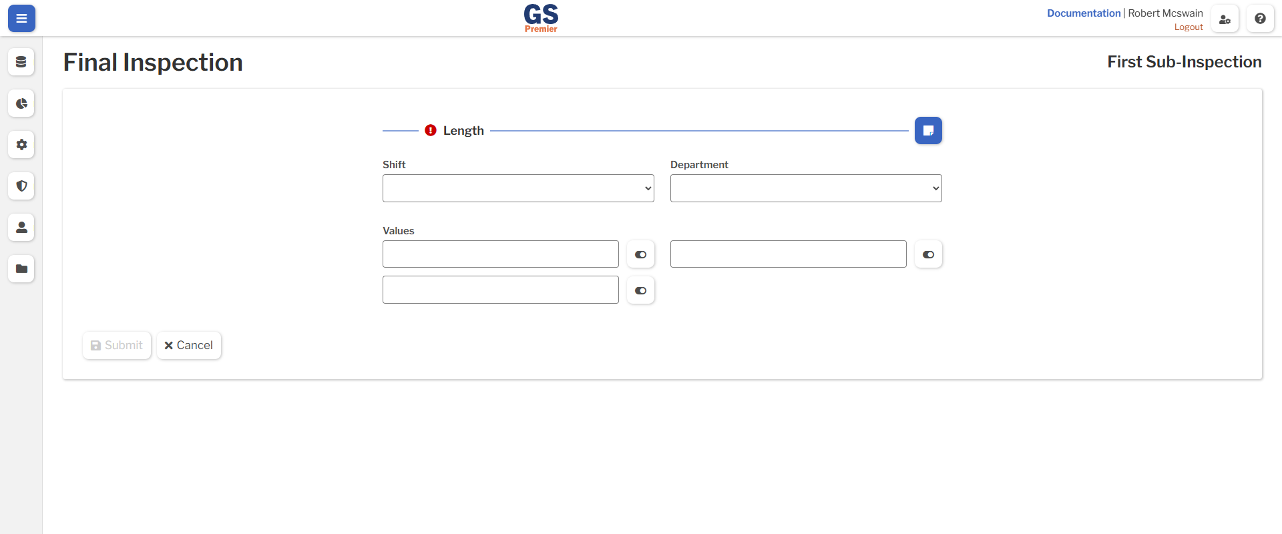Open the folder sidebar icon
This screenshot has width=1282, height=534.
pos(21,269)
